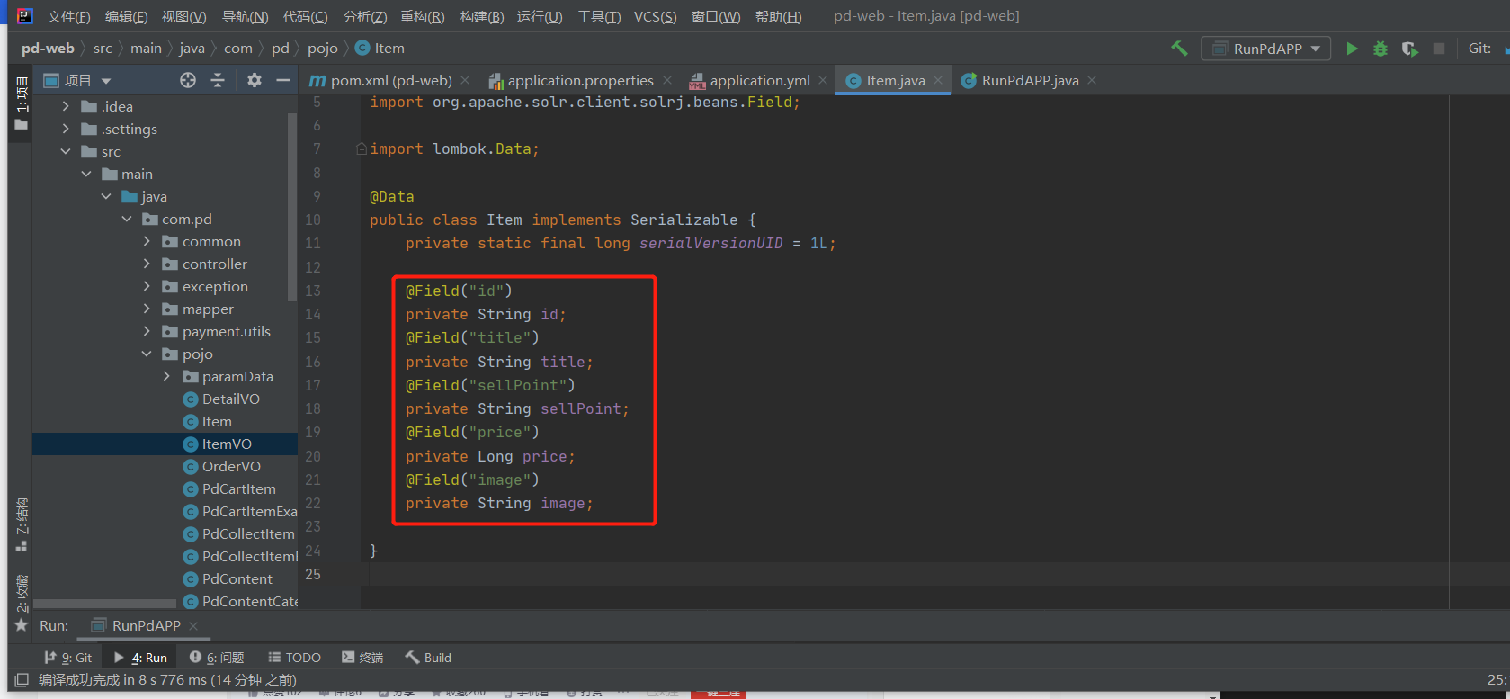Collapse the main folder
1510x699 pixels.
coord(86,174)
